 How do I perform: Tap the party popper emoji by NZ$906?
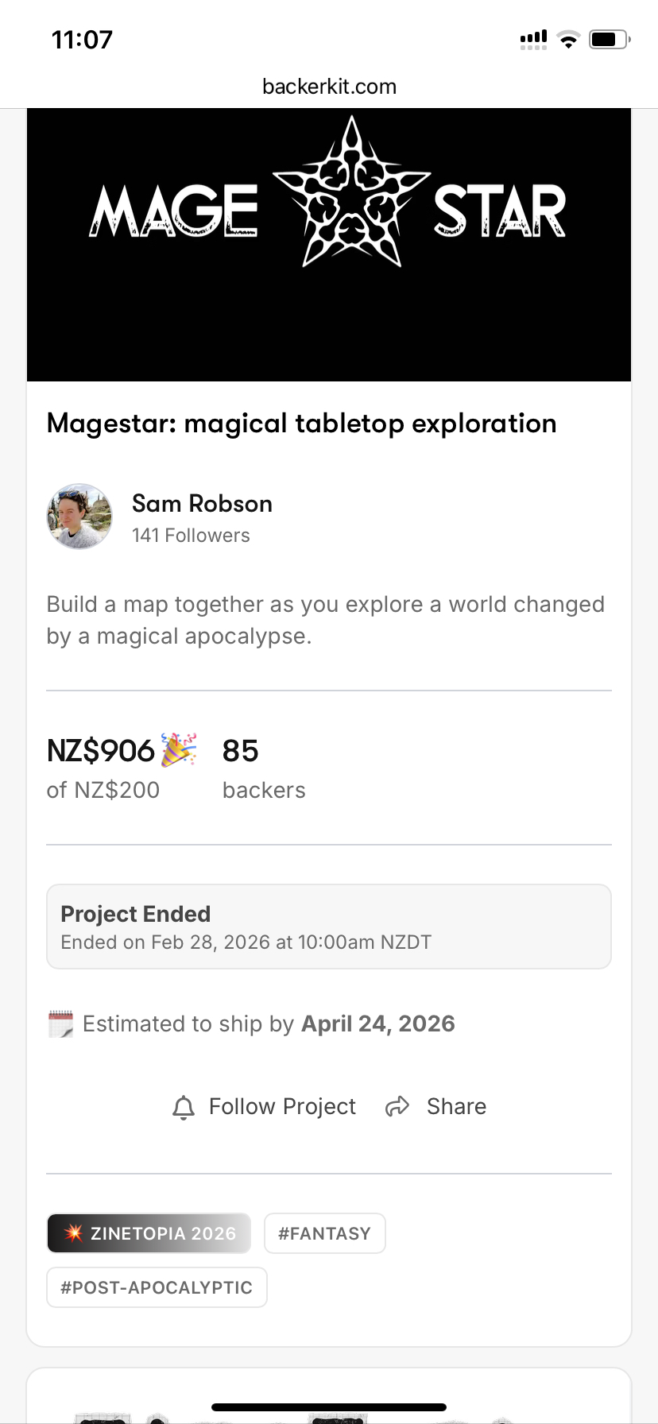179,749
